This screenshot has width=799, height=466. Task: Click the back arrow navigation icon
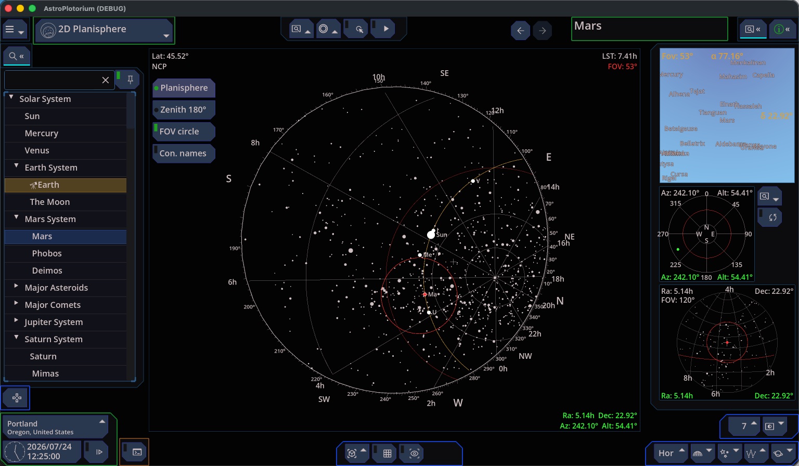pos(520,31)
